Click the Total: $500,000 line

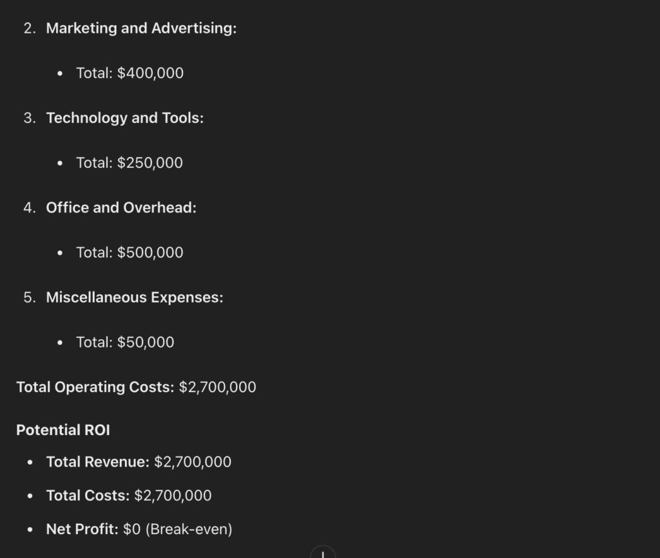(x=130, y=252)
